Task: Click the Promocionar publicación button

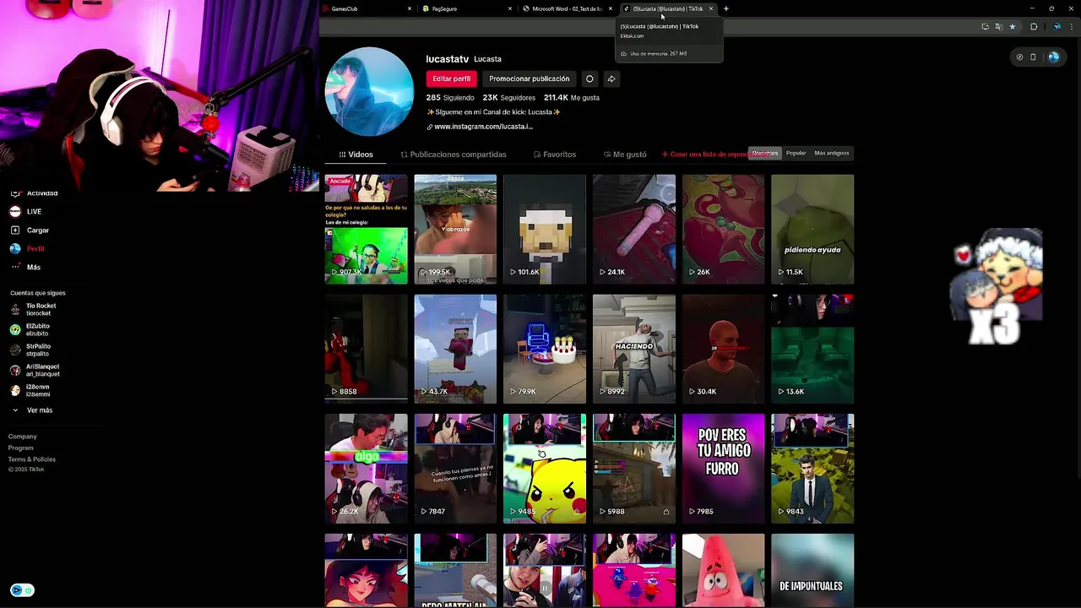Action: pos(530,79)
